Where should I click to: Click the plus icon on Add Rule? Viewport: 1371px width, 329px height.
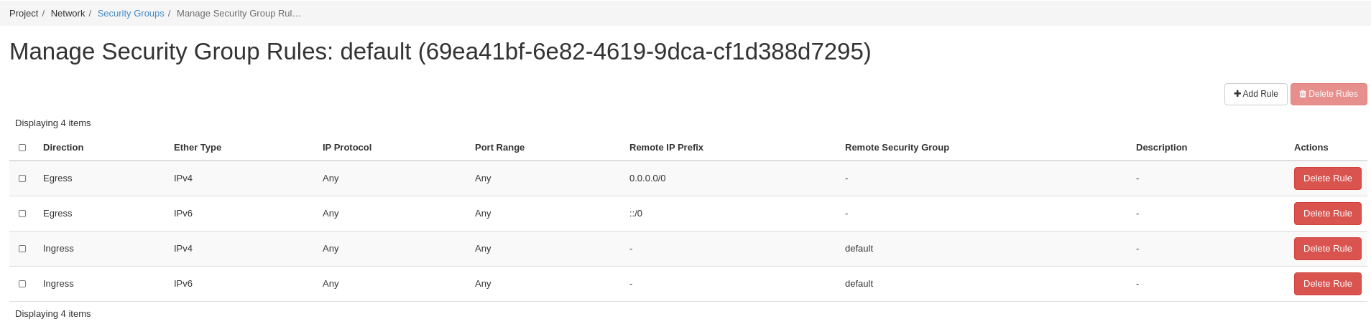click(1237, 94)
